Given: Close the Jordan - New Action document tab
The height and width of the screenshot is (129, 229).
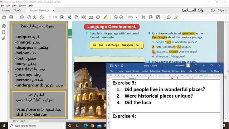Looking at the screenshot, I should point(53,10).
